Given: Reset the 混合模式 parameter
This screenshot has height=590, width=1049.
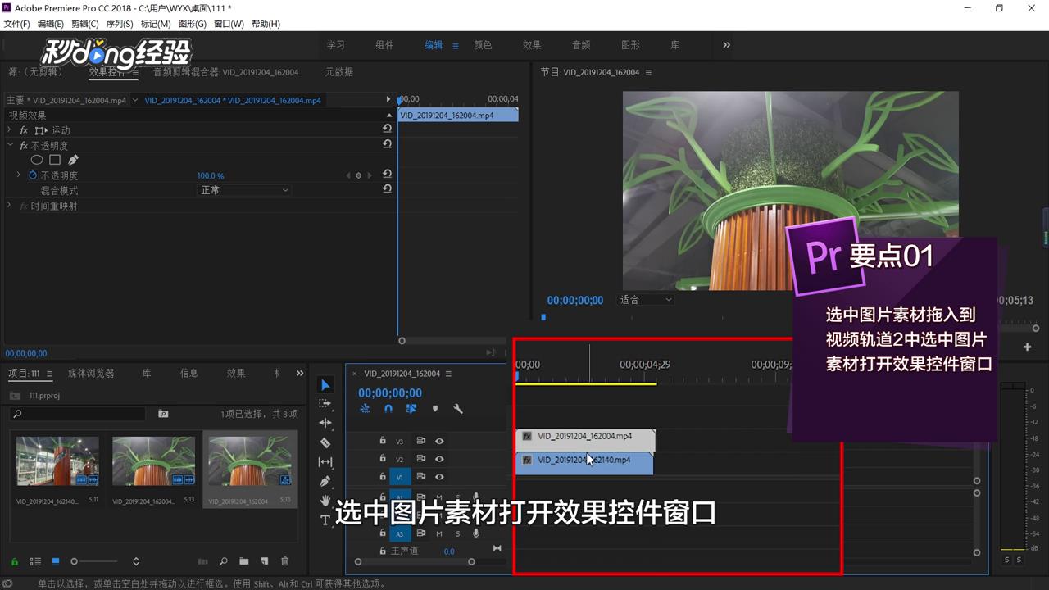Looking at the screenshot, I should point(387,189).
